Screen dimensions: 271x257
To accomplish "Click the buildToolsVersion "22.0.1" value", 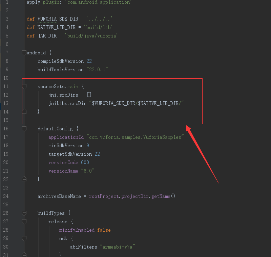I will coord(97,70).
